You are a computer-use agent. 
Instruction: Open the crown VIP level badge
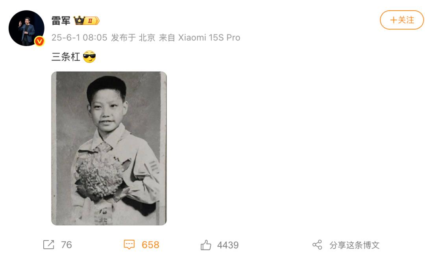(x=87, y=20)
